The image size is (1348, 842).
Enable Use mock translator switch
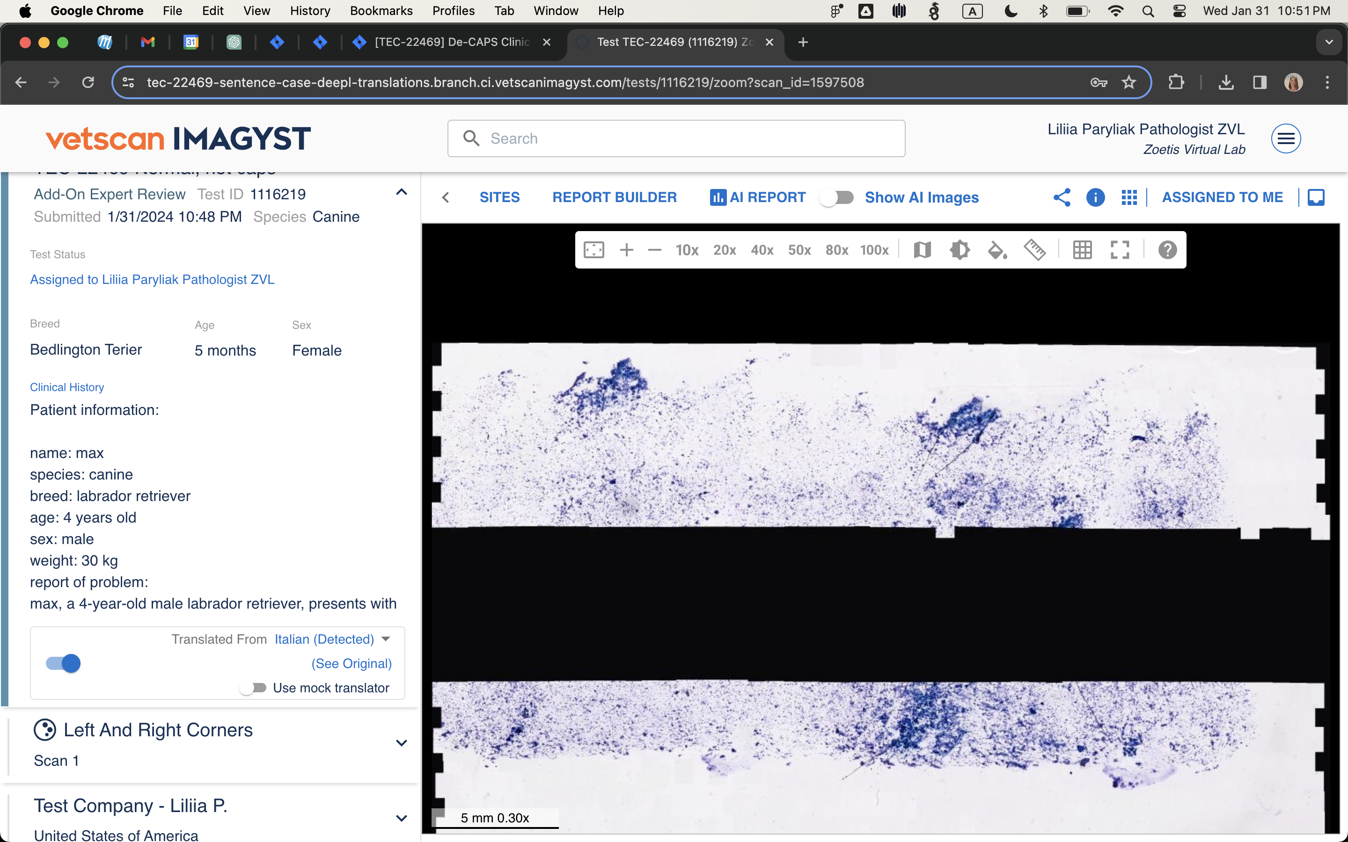tap(252, 688)
